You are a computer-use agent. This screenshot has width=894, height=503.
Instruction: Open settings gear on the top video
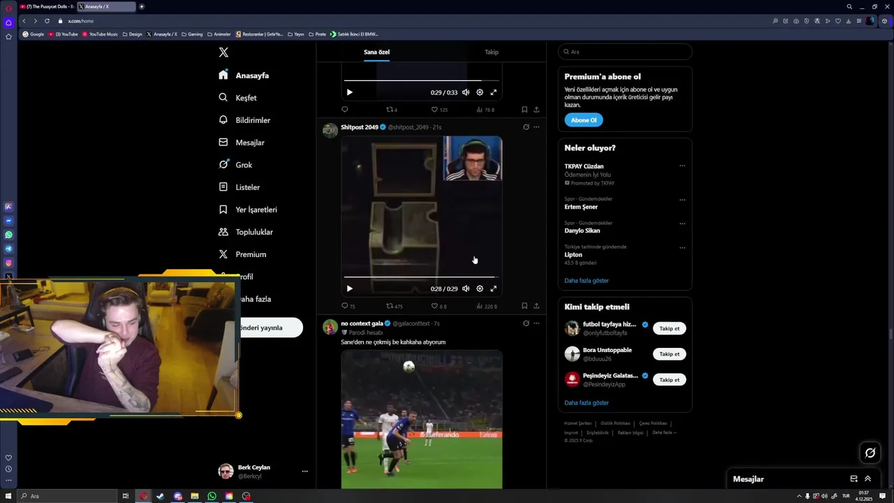click(x=480, y=92)
